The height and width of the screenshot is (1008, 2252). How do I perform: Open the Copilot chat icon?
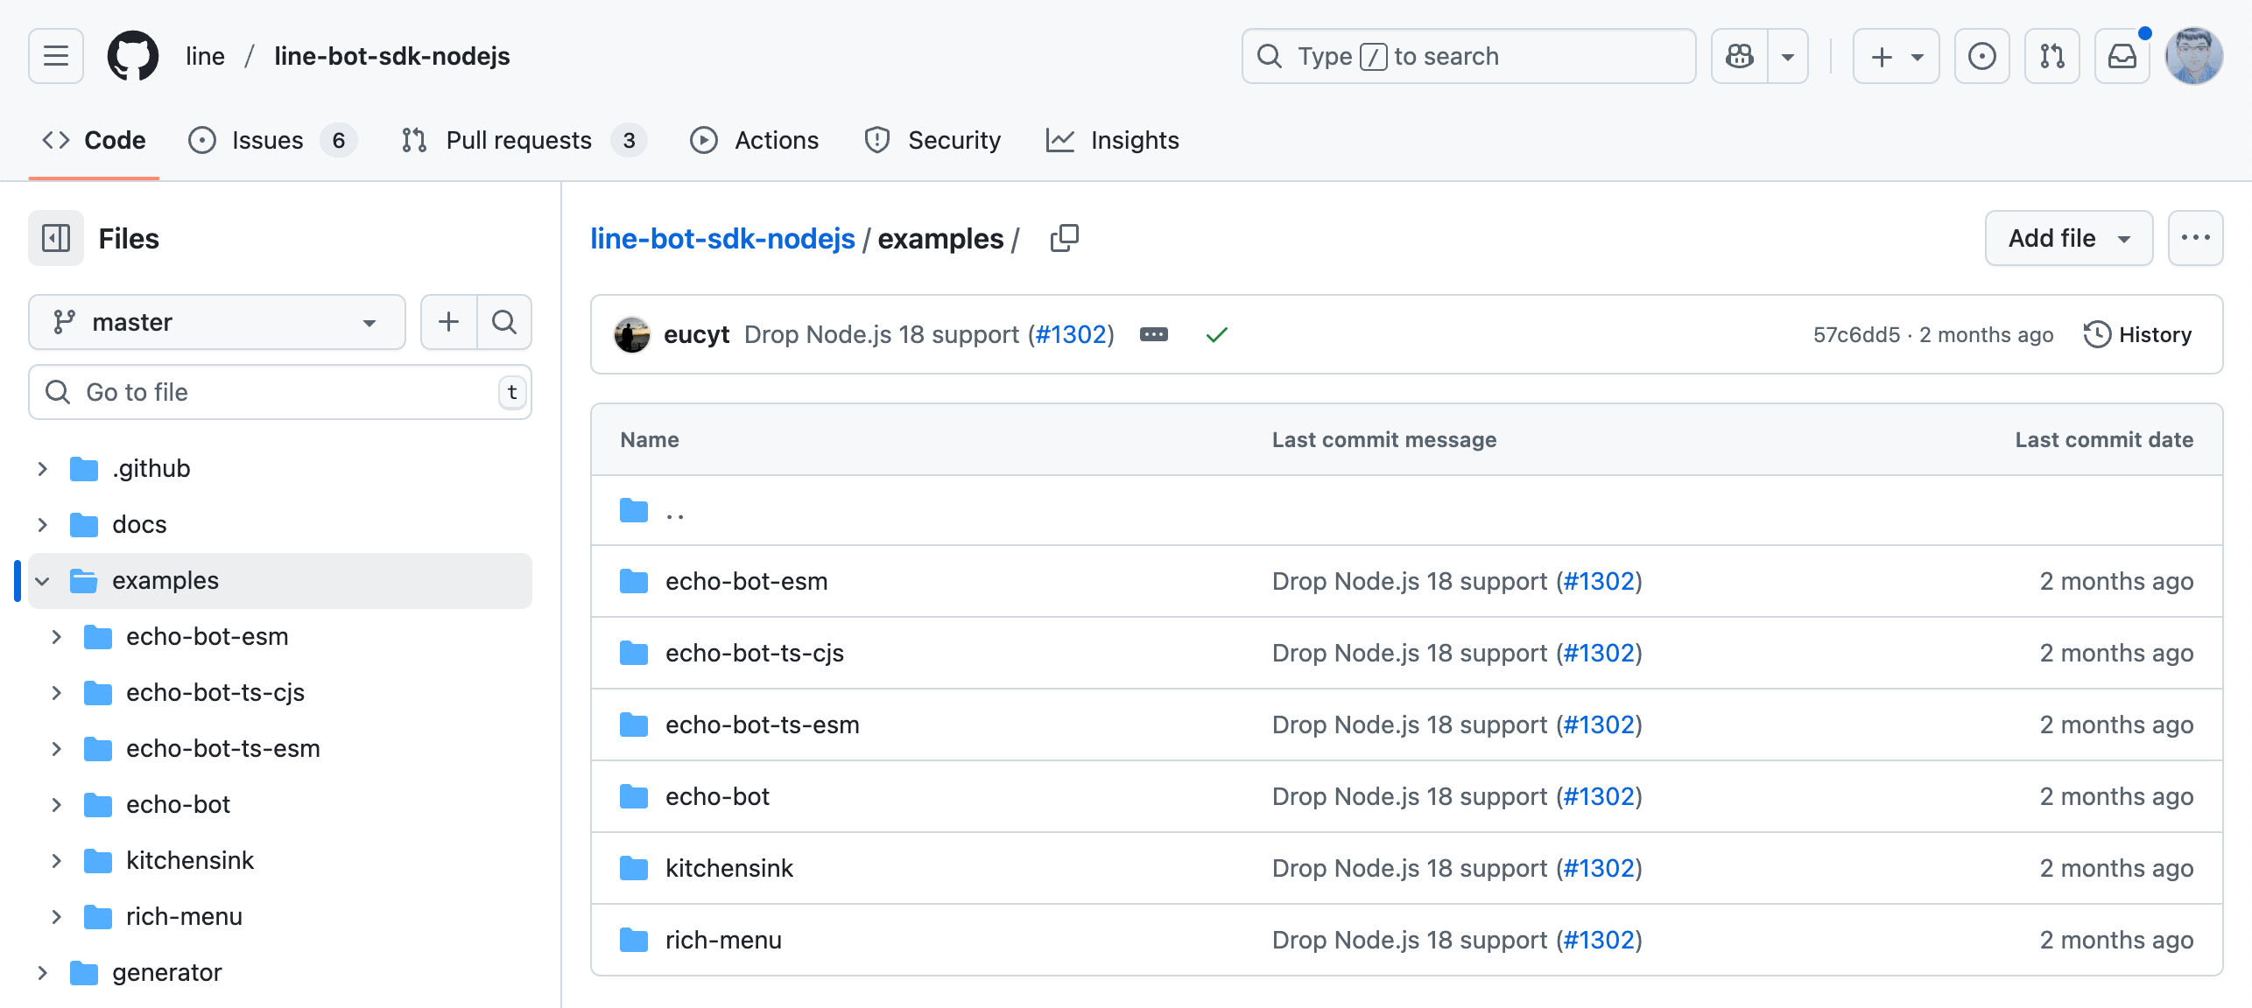pos(1740,56)
